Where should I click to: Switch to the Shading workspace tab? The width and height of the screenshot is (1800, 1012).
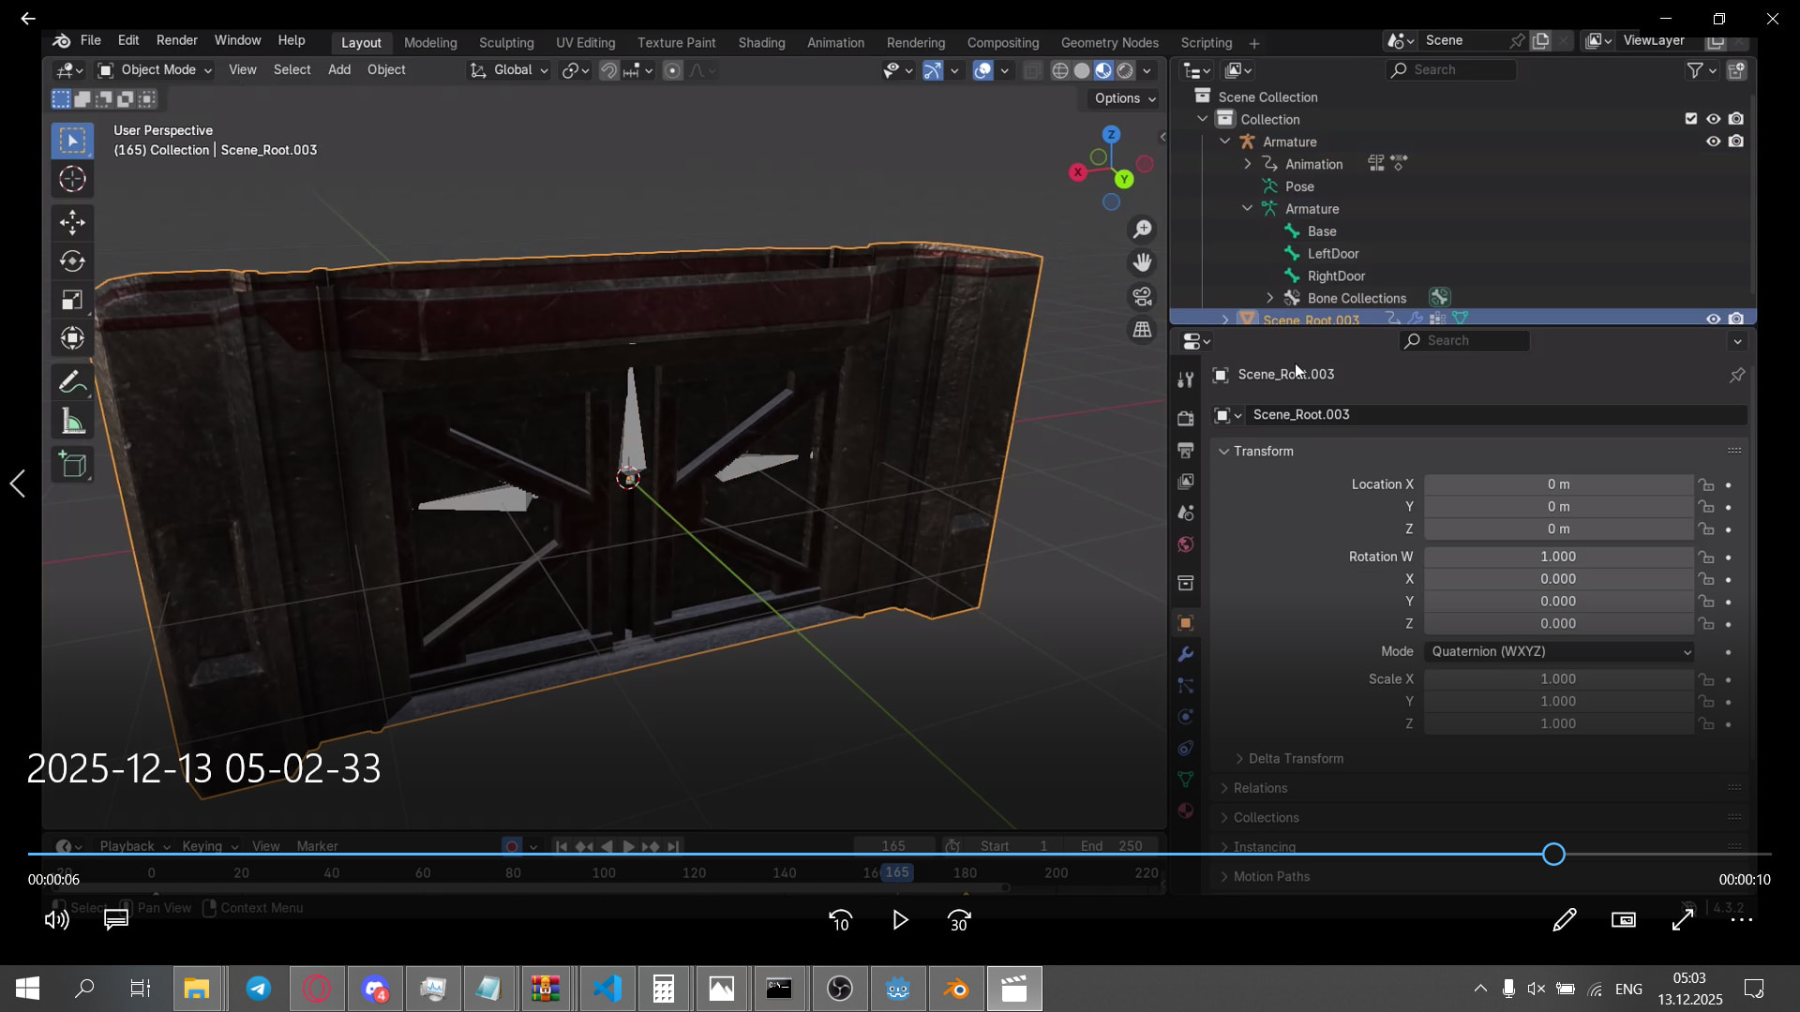[x=760, y=43]
